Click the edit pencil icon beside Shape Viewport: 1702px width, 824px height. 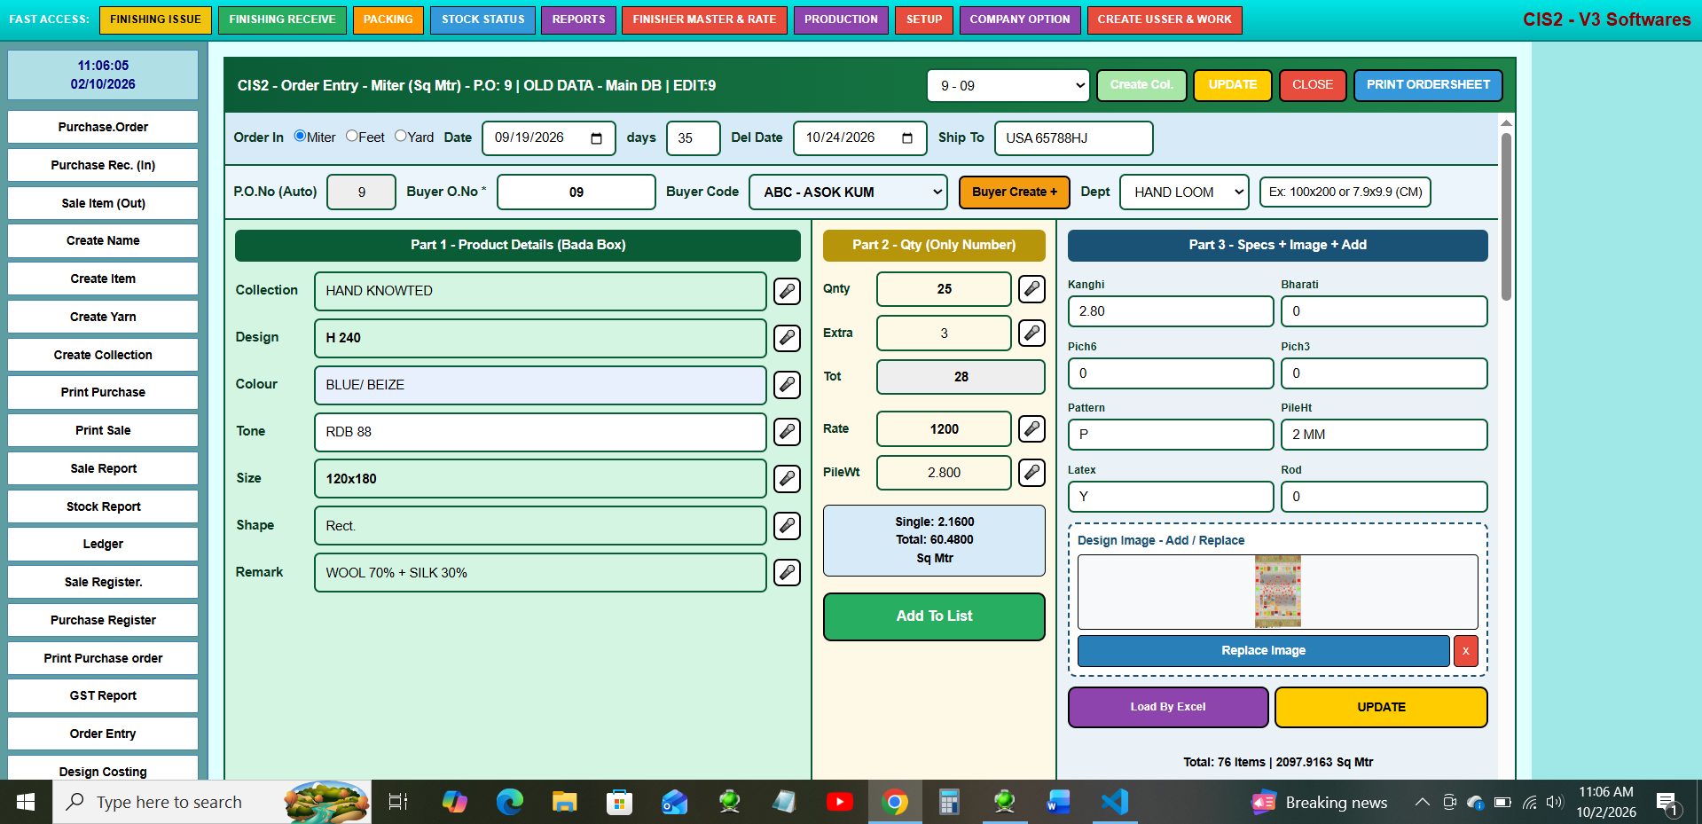click(787, 526)
